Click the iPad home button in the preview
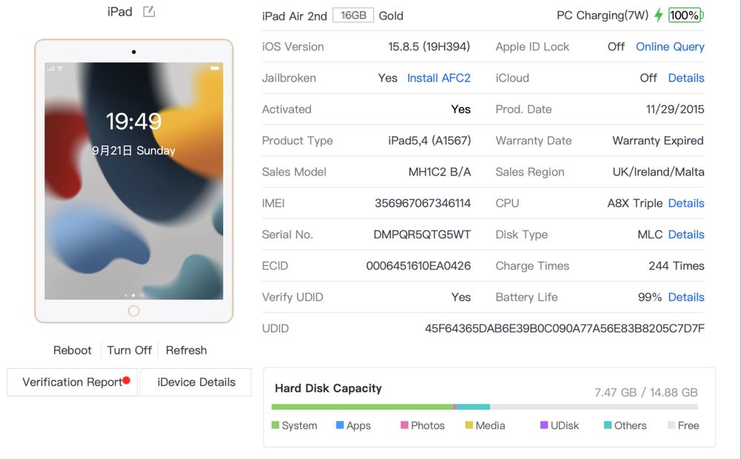 pyautogui.click(x=133, y=311)
